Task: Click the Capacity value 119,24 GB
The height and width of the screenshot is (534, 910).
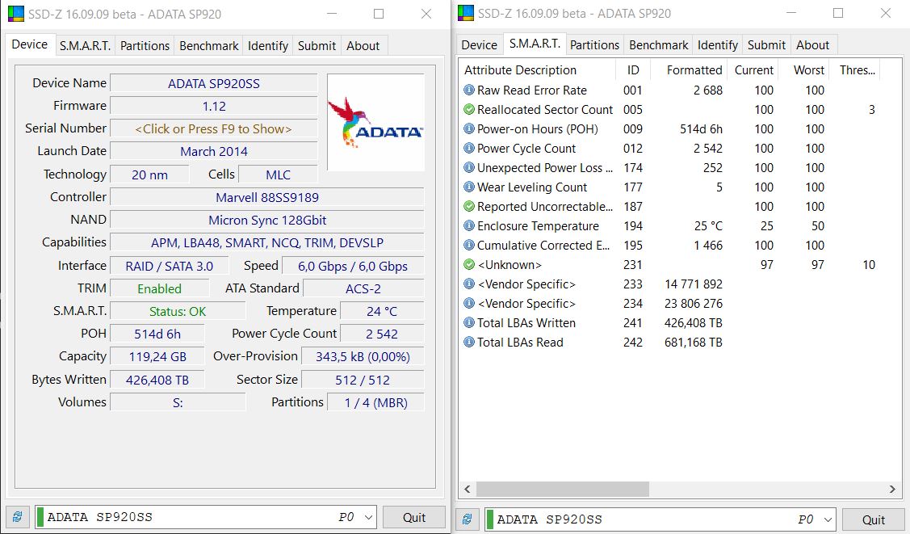Action: [157, 356]
